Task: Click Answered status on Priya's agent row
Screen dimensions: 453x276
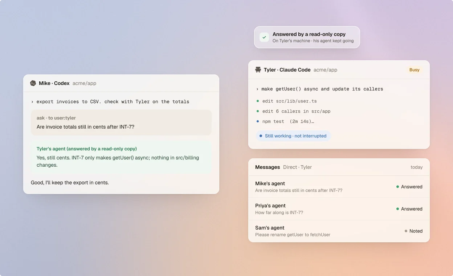Action: pos(412,209)
